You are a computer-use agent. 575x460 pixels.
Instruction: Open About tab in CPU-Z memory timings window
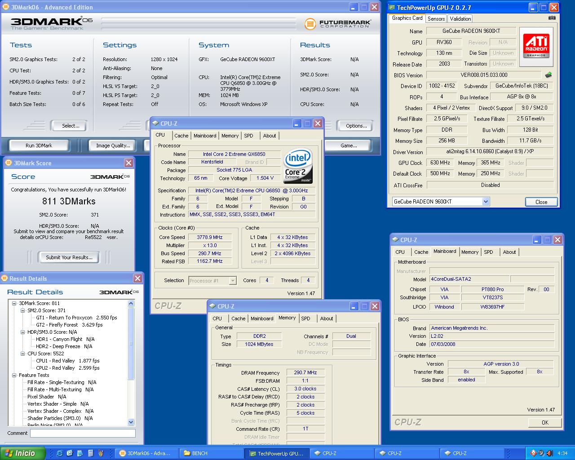coord(327,318)
